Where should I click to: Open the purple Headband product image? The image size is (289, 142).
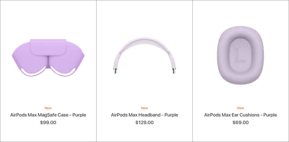[x=144, y=55]
